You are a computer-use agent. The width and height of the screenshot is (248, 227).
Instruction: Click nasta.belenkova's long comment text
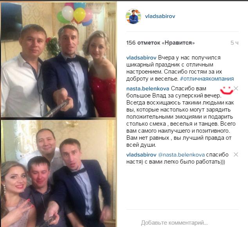pos(181,117)
